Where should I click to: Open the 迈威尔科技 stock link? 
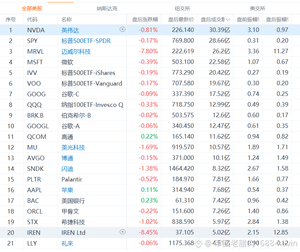point(76,52)
